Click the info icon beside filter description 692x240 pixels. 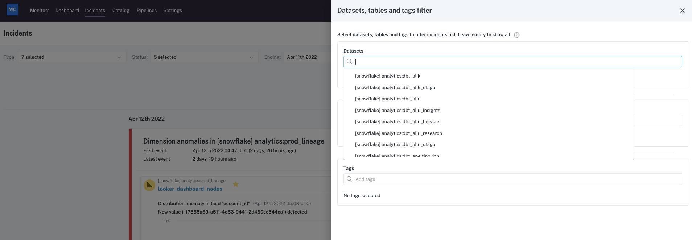click(517, 35)
